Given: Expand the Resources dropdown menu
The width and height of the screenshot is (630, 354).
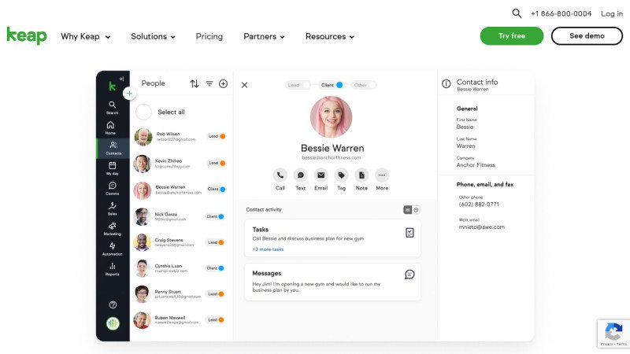Looking at the screenshot, I should click(x=329, y=36).
